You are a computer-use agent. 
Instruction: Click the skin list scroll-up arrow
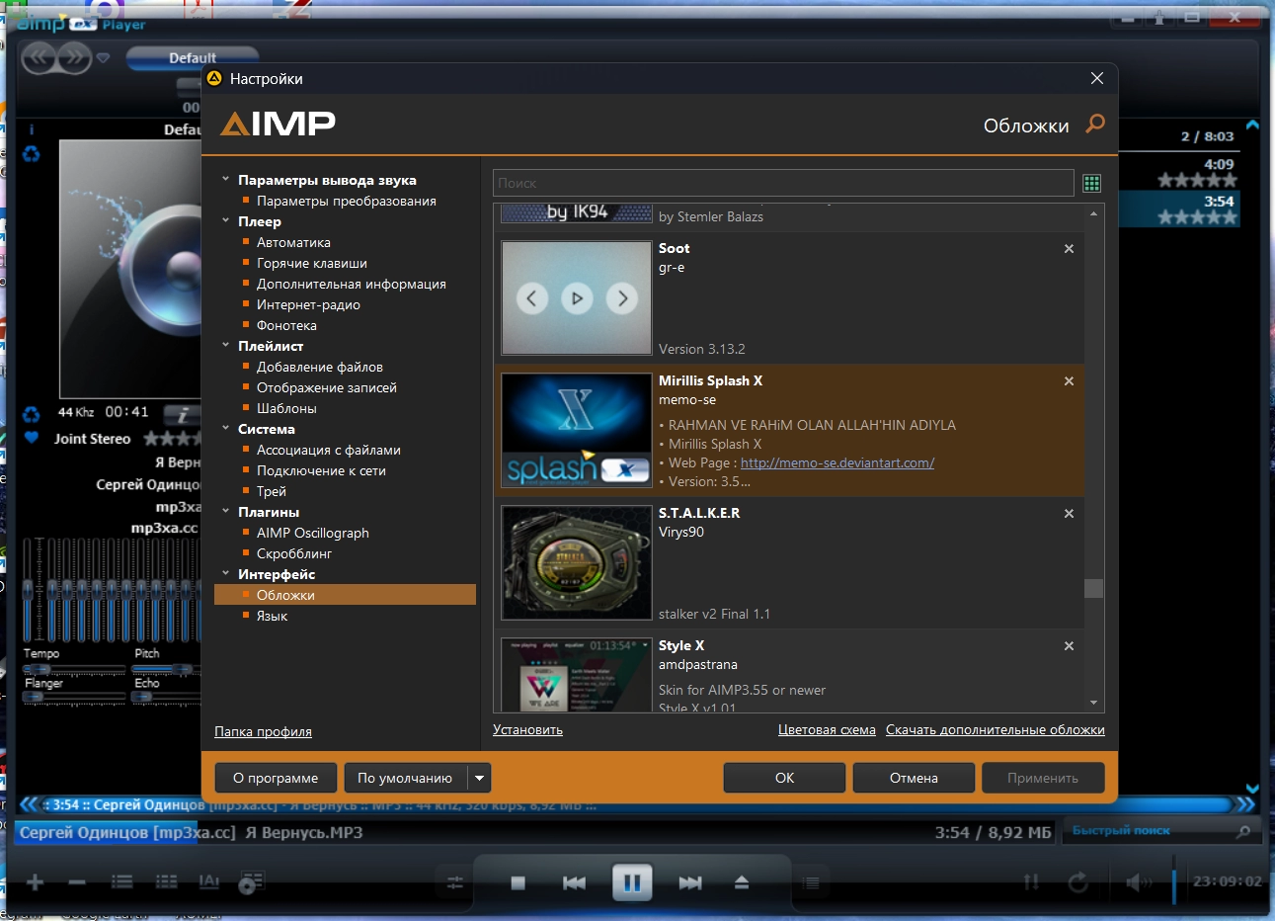click(x=1093, y=214)
